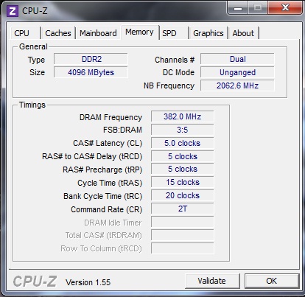The image size is (305, 297).
Task: Click the DC Mode label
Action: point(178,72)
